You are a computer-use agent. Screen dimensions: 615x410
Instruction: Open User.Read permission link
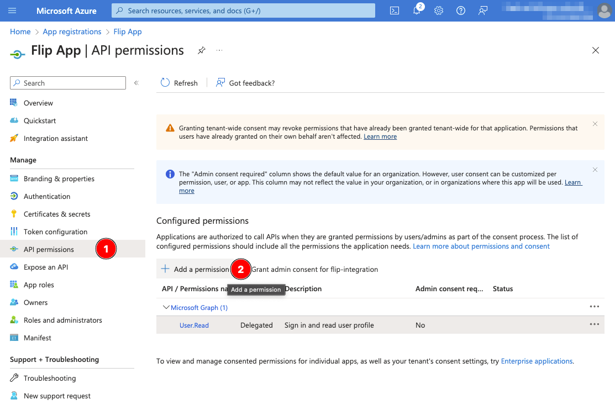click(x=194, y=325)
